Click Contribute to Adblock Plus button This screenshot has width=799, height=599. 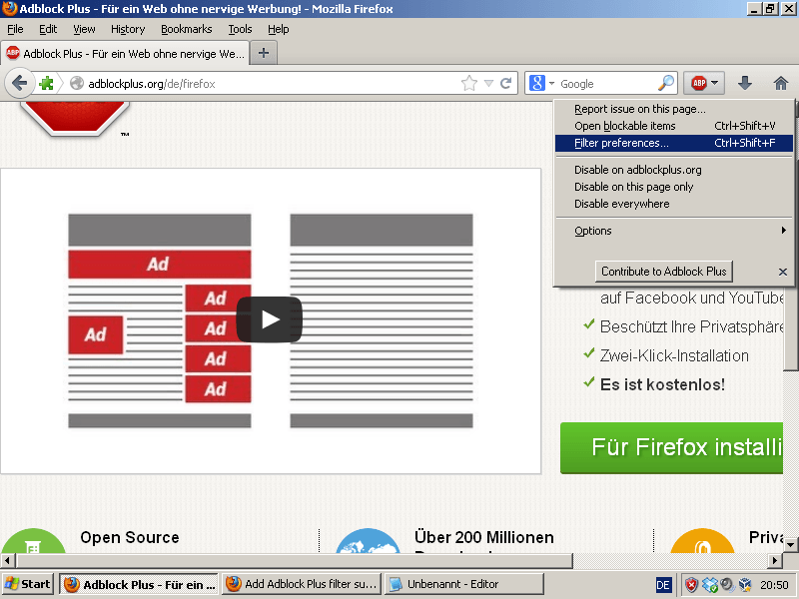point(663,271)
